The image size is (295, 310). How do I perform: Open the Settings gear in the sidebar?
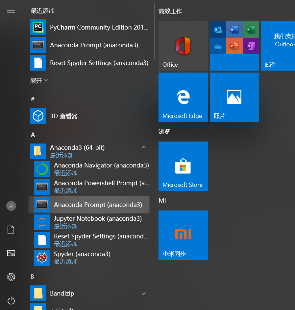click(11, 277)
